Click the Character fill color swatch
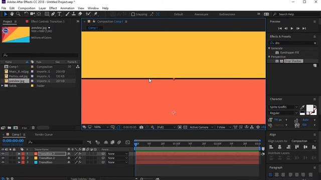Screen dimensions: 321x180 (x=309, y=108)
